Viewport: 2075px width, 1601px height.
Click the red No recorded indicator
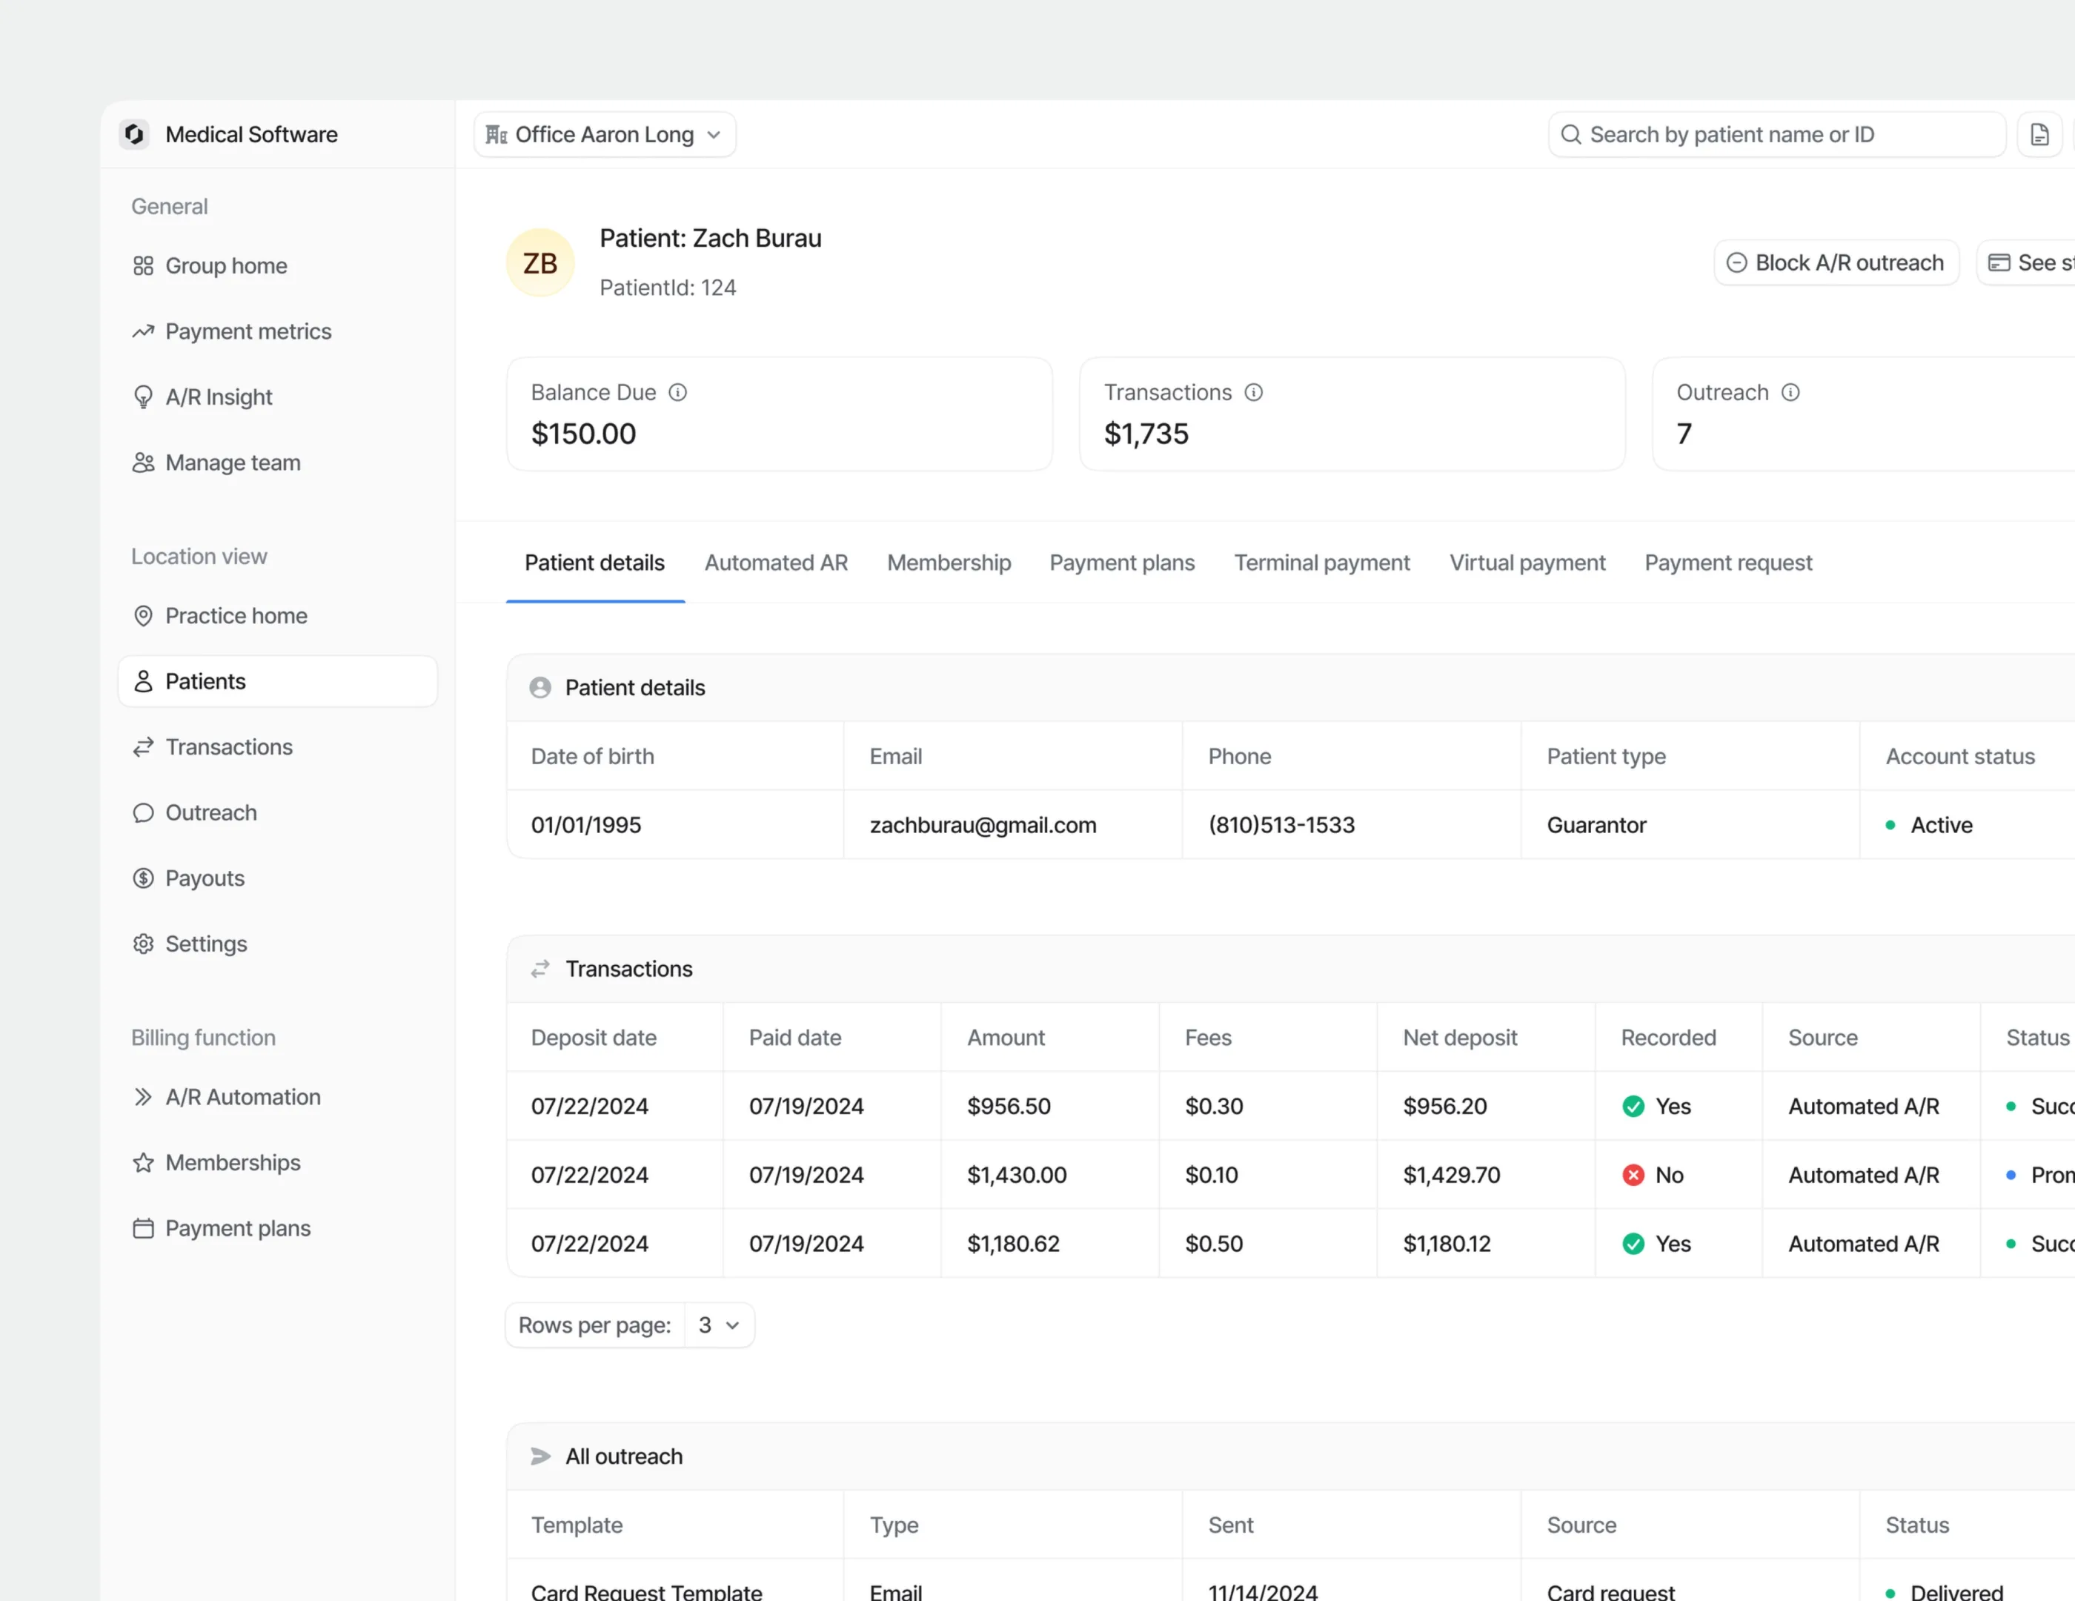(1633, 1176)
